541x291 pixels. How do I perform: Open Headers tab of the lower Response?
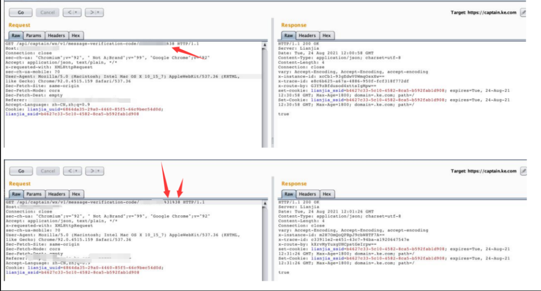click(x=308, y=194)
